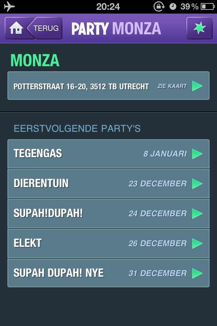Open the Potterstraat 16-20 address row

(81, 86)
